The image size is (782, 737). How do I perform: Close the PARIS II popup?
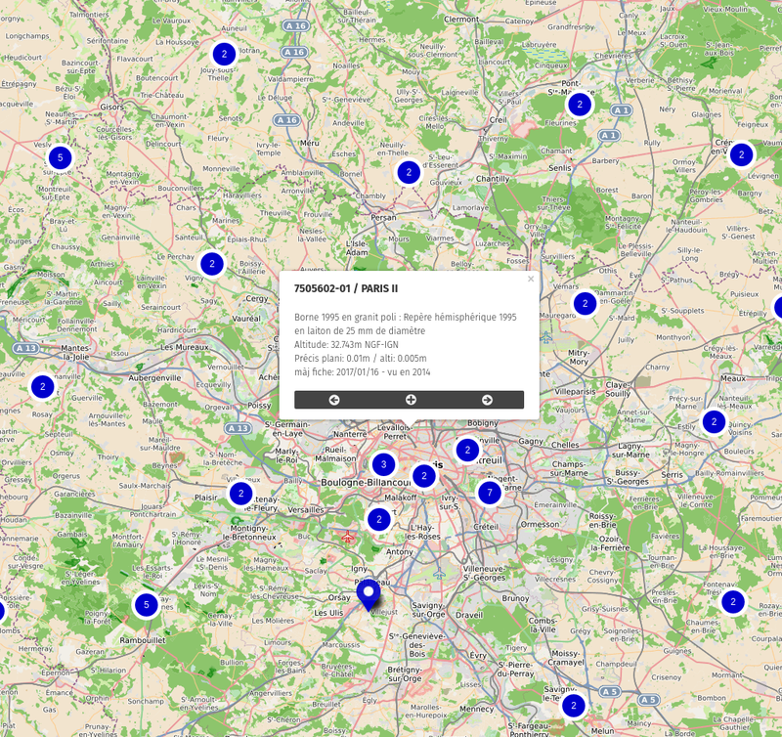coord(532,280)
